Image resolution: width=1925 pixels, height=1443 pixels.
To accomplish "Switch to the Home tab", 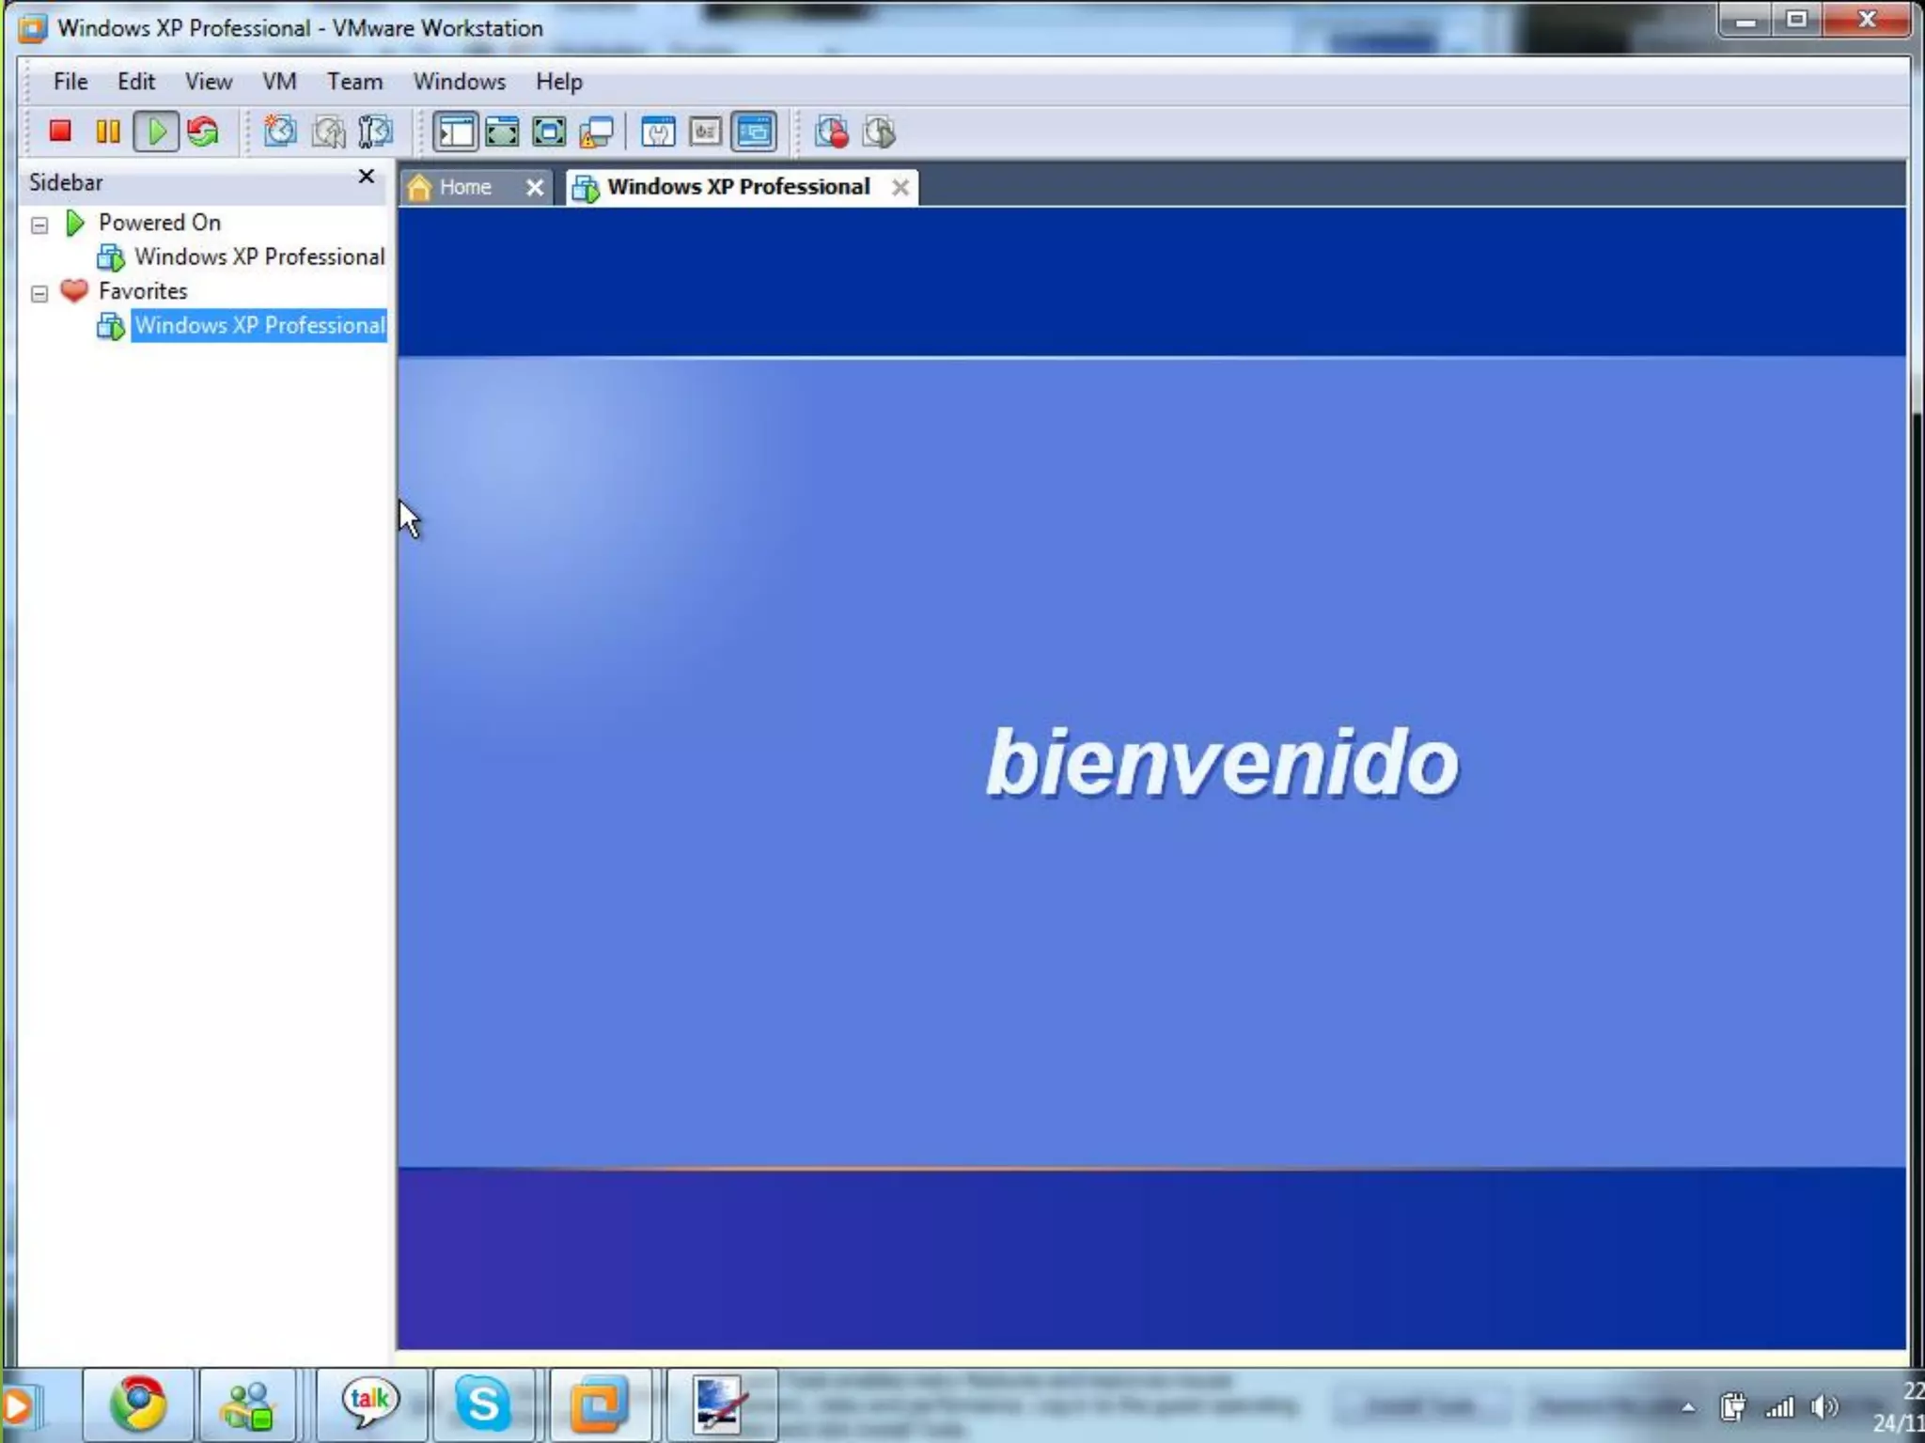I will (464, 187).
